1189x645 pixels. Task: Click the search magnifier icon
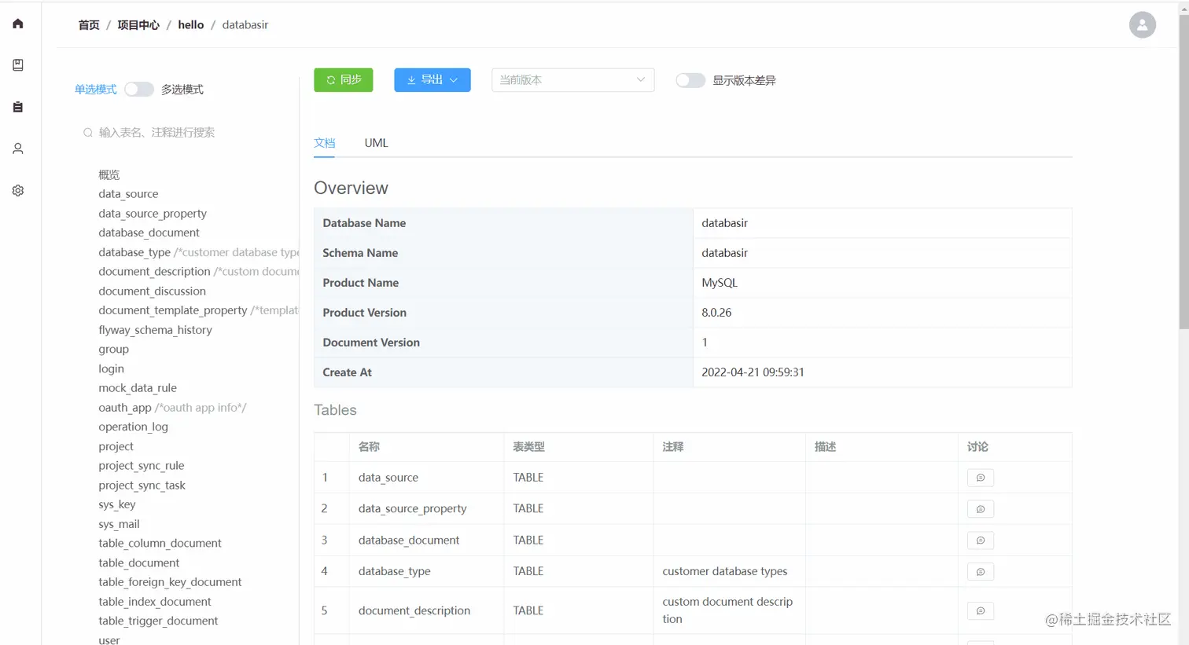(88, 133)
